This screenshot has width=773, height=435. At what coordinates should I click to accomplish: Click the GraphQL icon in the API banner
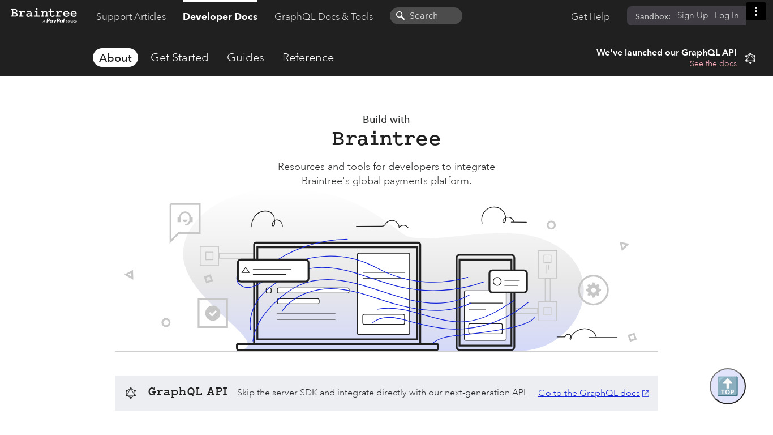(131, 393)
